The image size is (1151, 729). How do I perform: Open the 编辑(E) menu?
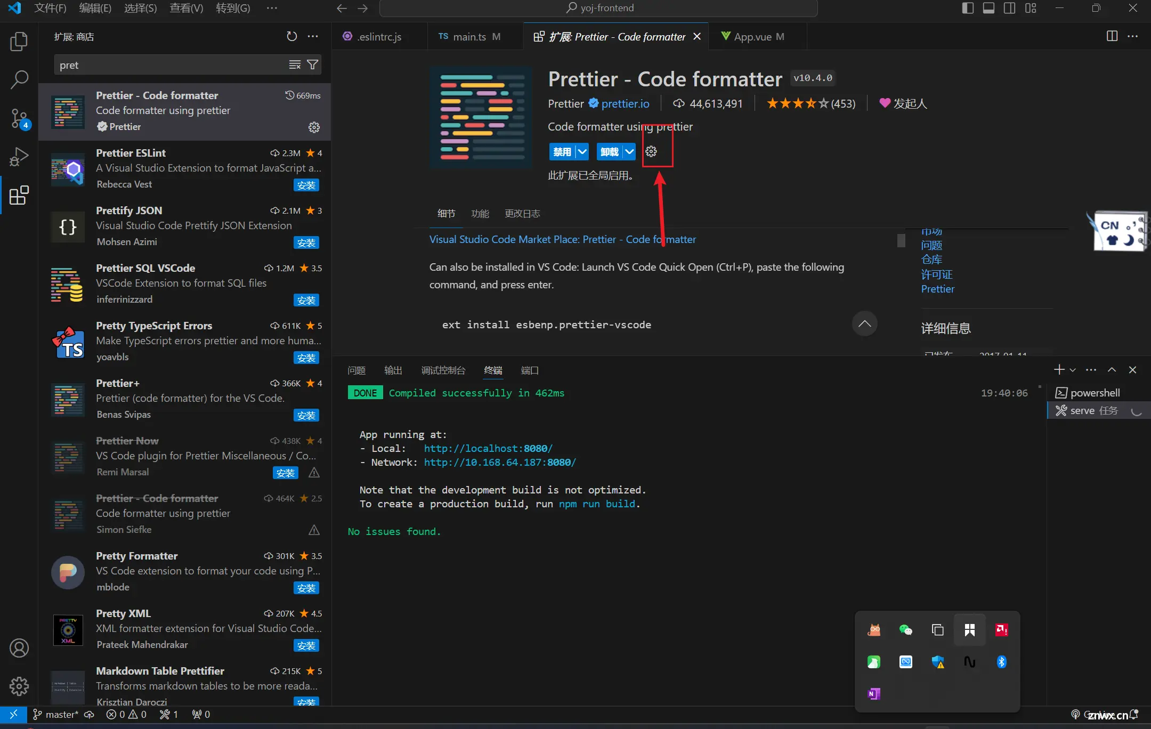click(95, 8)
